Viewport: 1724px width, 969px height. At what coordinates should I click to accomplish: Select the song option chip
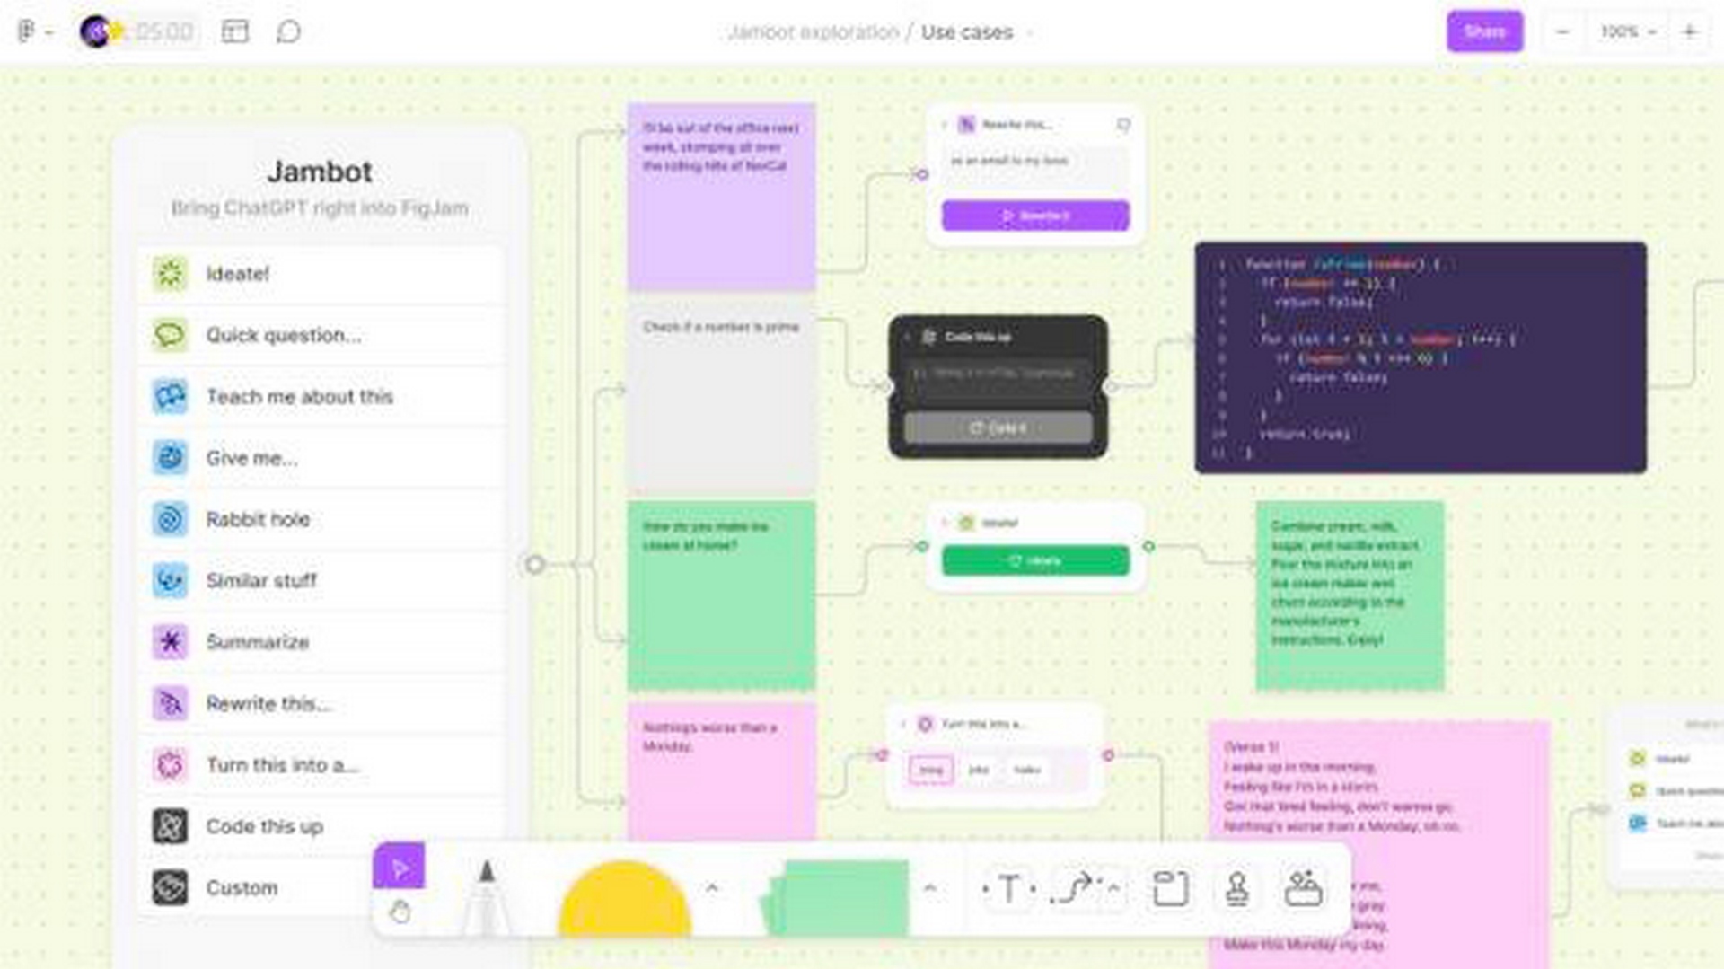pyautogui.click(x=931, y=771)
